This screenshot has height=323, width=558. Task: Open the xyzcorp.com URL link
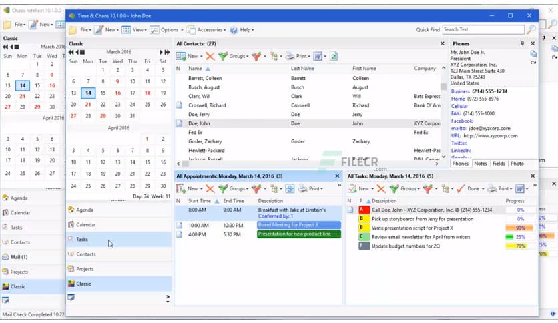click(x=486, y=135)
